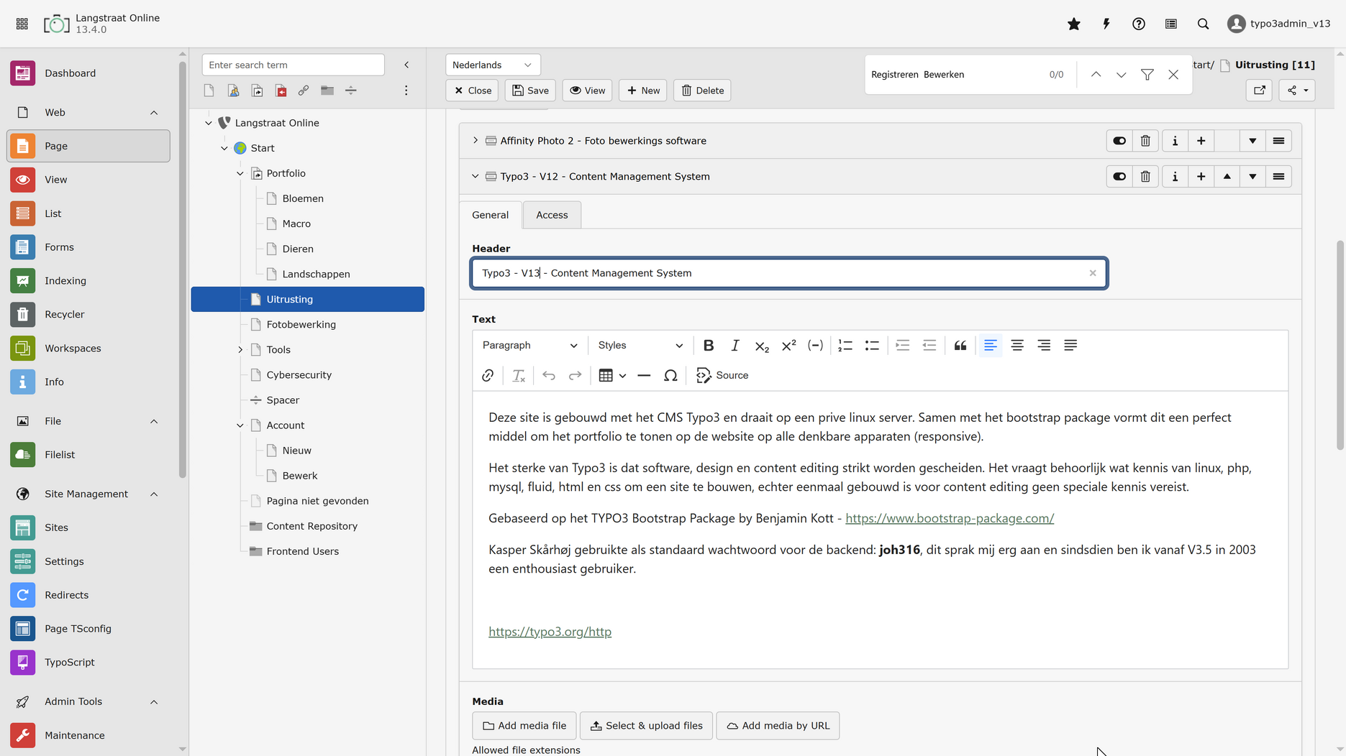Open the Paragraph format dropdown
Screen dimensions: 1346x756
pos(529,346)
